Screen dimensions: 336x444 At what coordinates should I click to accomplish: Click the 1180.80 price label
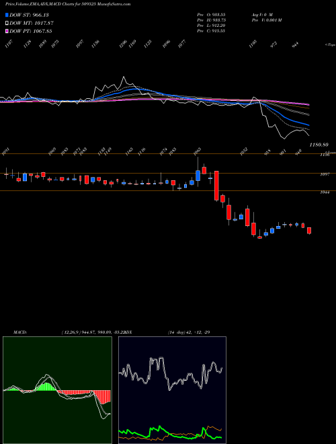point(319,145)
